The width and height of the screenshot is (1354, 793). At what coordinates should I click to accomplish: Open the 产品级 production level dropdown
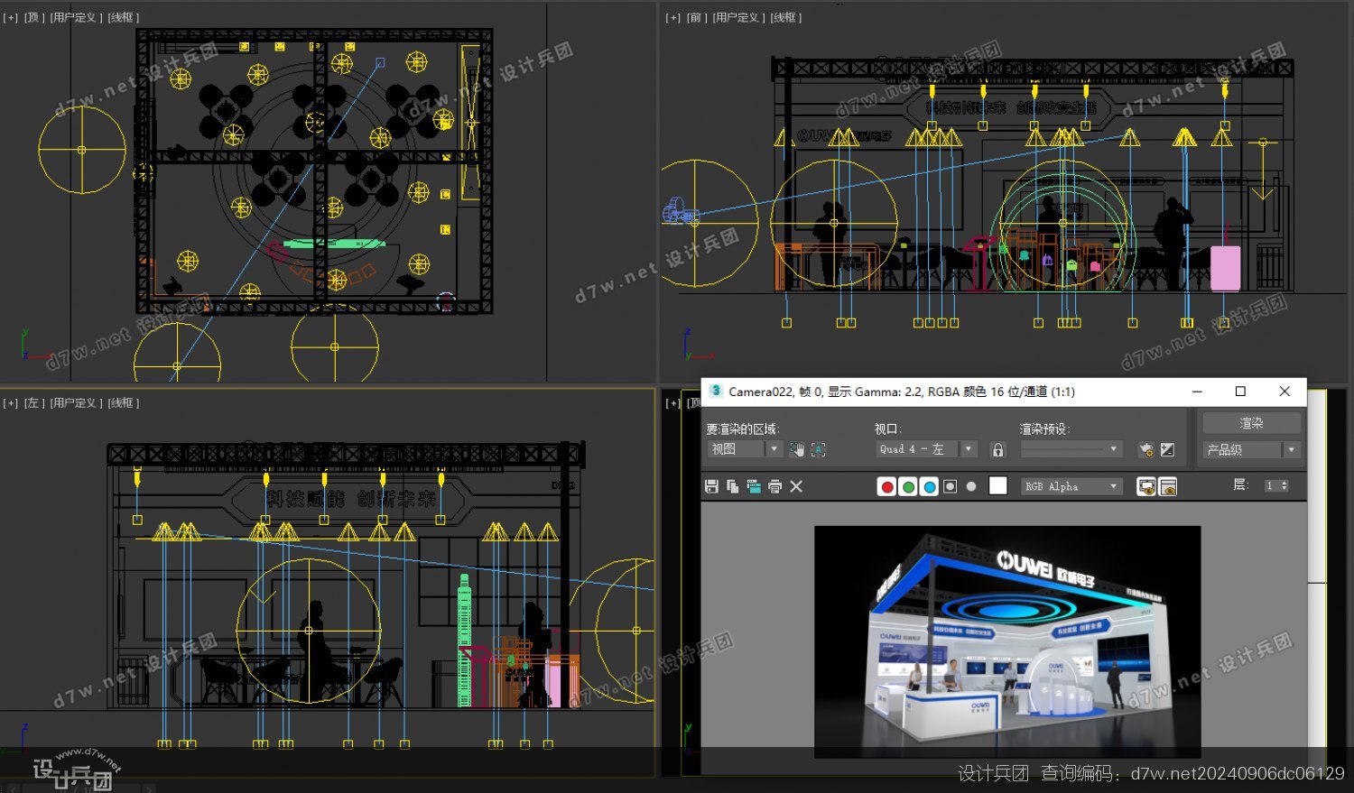click(x=1252, y=449)
